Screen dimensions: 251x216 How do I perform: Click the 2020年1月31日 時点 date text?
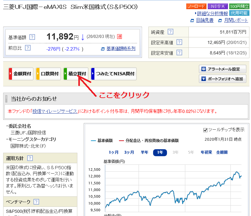[223, 139]
